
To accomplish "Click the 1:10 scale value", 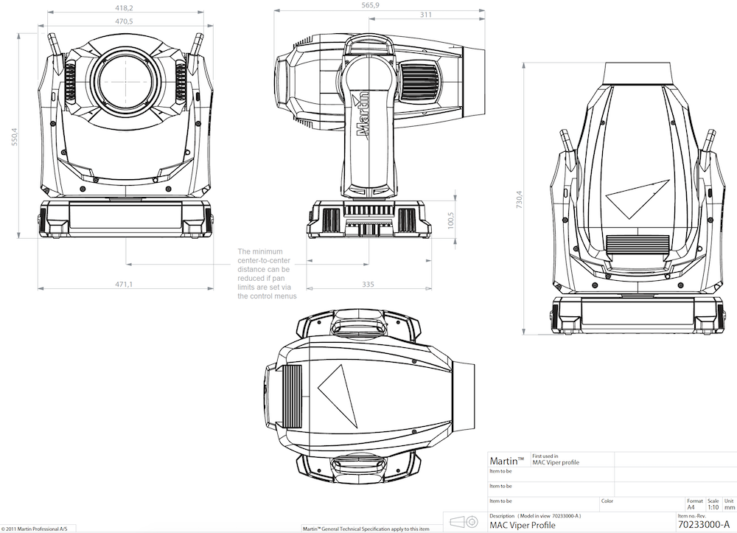I will click(x=713, y=508).
